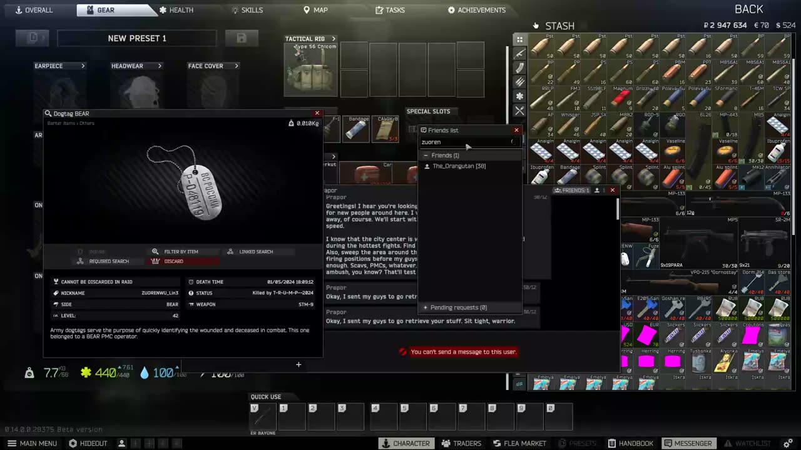Filter stash by magazines icon

(x=519, y=68)
